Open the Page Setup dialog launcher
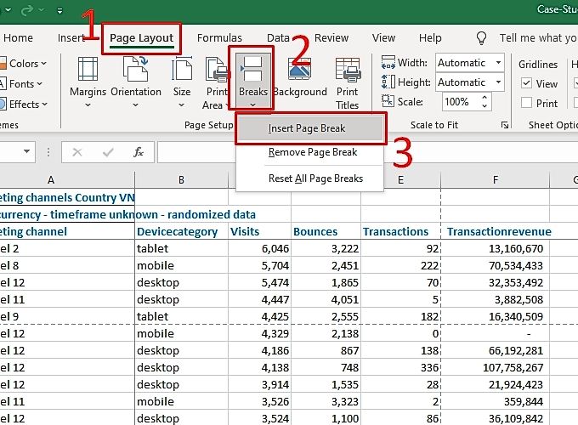 (505, 125)
